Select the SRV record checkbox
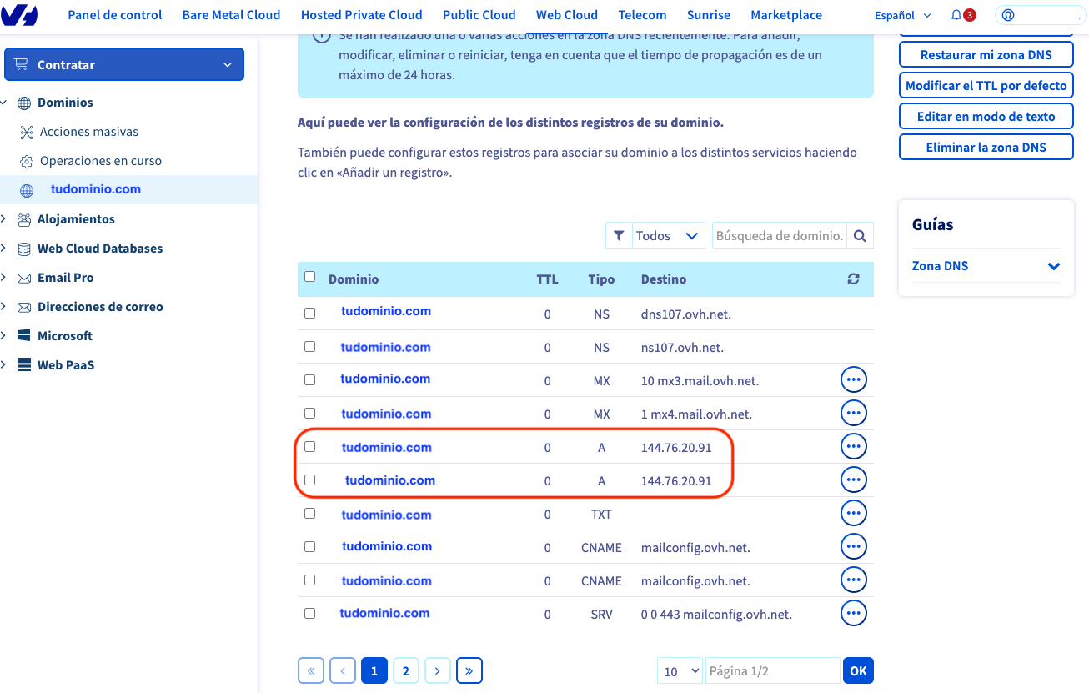This screenshot has width=1089, height=693. 310,613
